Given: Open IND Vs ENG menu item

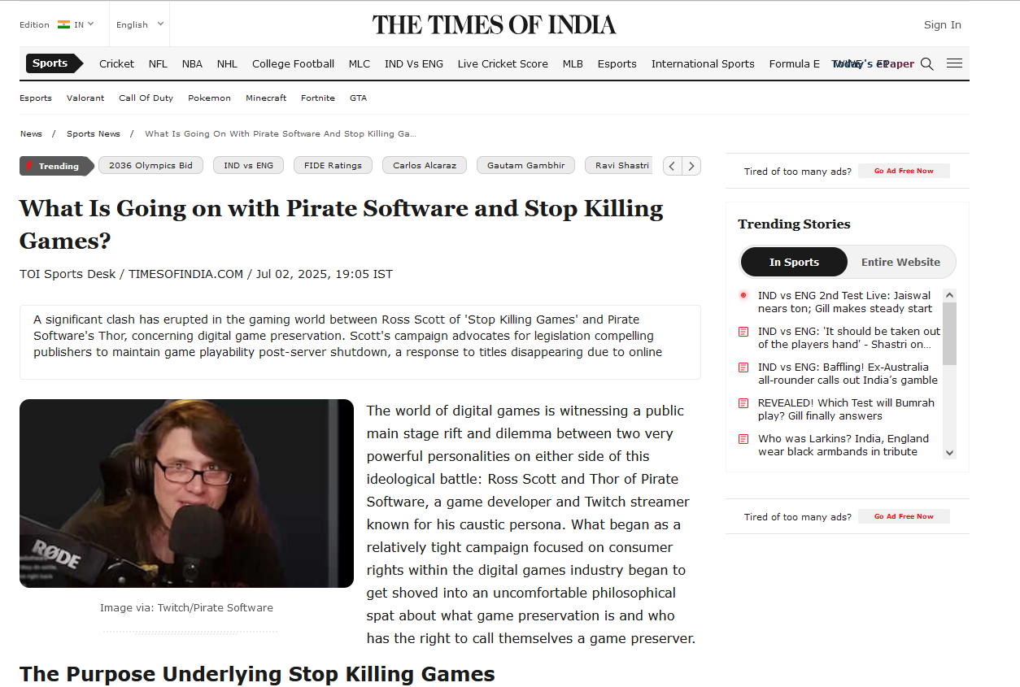Looking at the screenshot, I should [414, 63].
